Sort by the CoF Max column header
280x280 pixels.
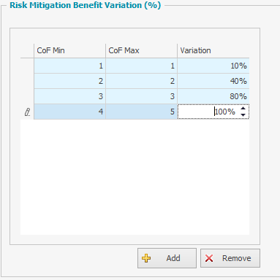(141, 50)
